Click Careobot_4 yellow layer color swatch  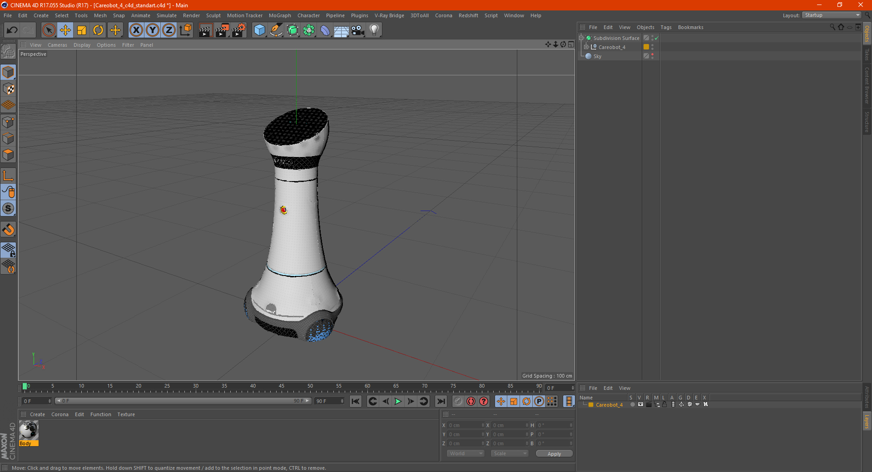[646, 47]
